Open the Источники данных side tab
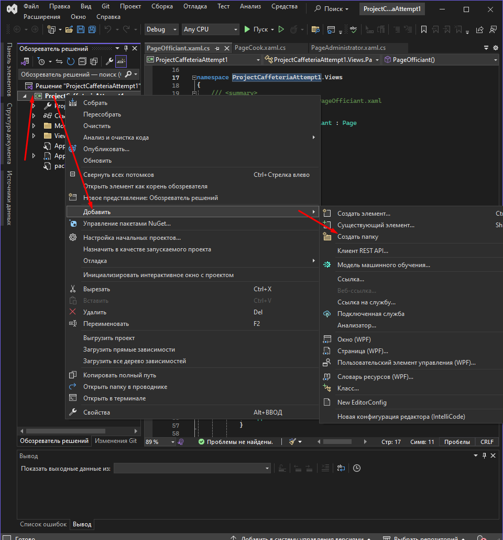 9,198
